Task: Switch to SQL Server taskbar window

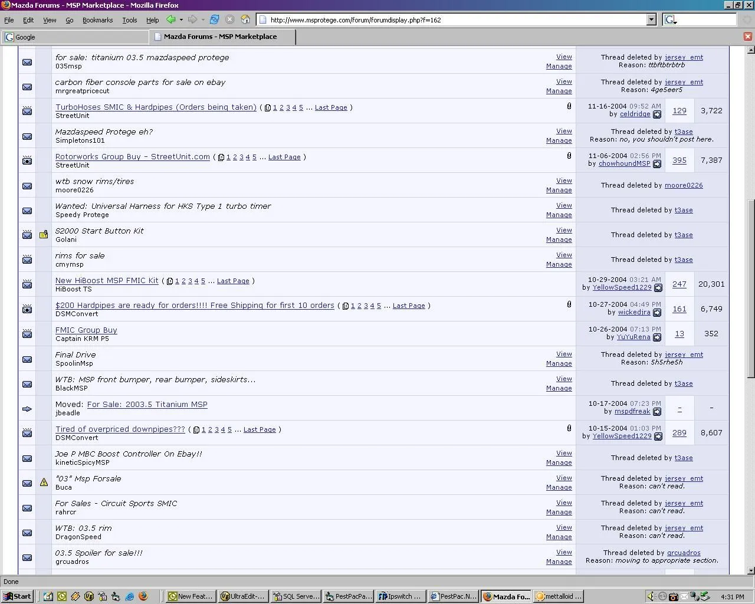Action: pos(296,596)
